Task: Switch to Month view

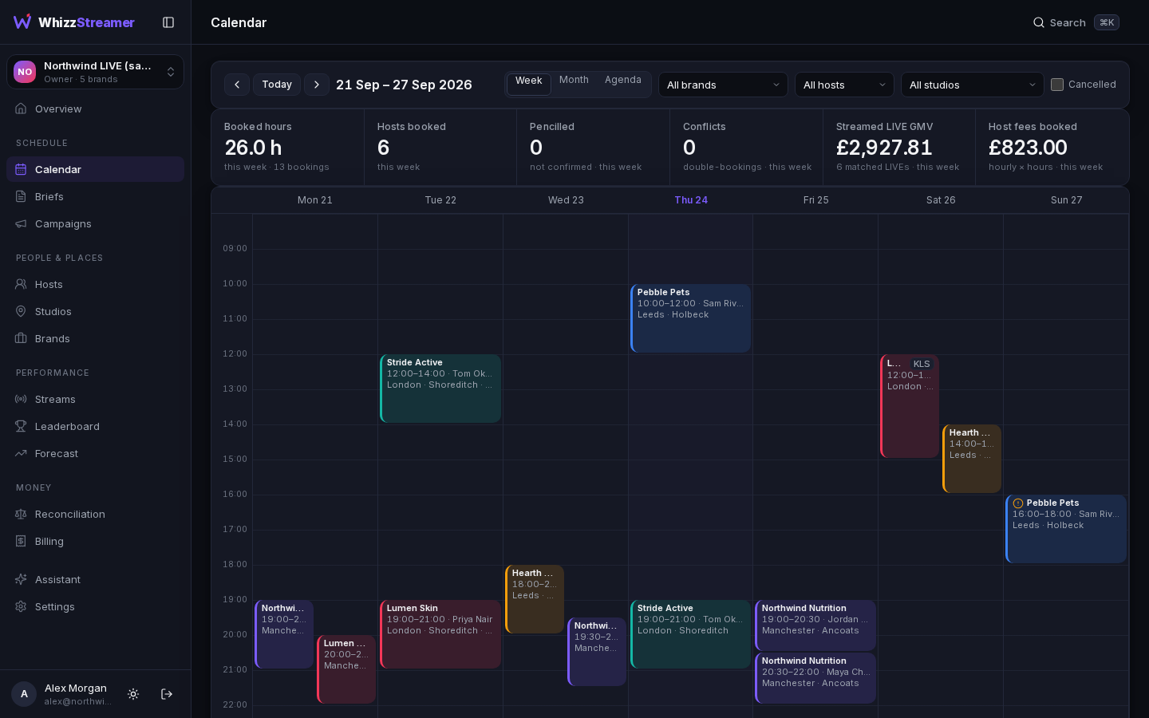Action: pyautogui.click(x=574, y=80)
